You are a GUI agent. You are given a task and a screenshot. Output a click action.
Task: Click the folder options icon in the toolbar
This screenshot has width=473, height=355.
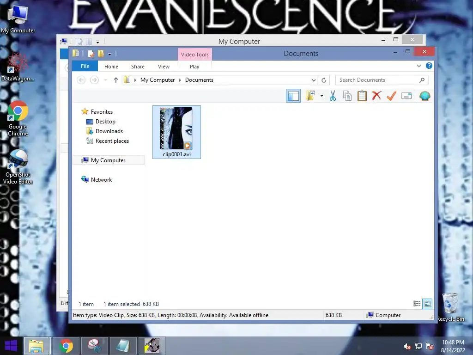(310, 96)
